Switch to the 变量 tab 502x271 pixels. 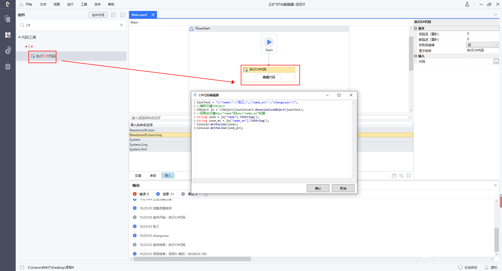coord(138,175)
